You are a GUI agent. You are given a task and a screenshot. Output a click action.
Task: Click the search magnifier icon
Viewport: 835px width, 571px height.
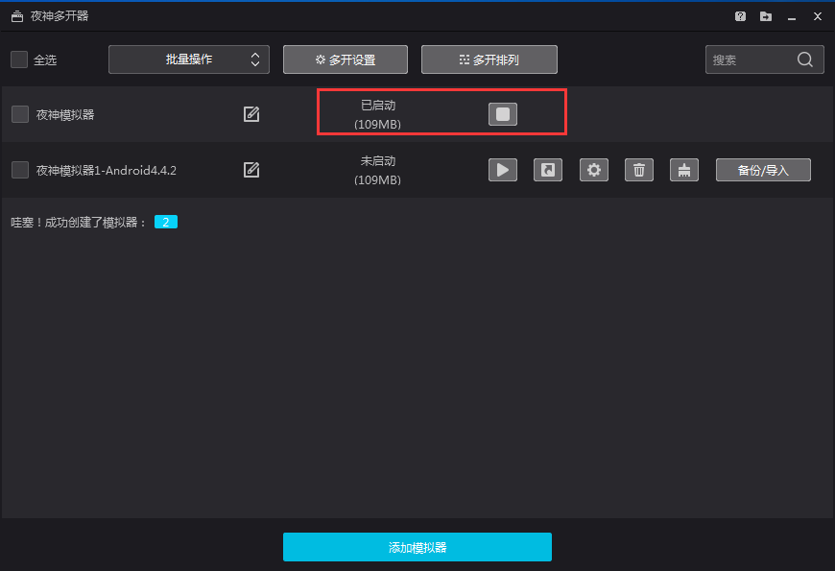(805, 59)
